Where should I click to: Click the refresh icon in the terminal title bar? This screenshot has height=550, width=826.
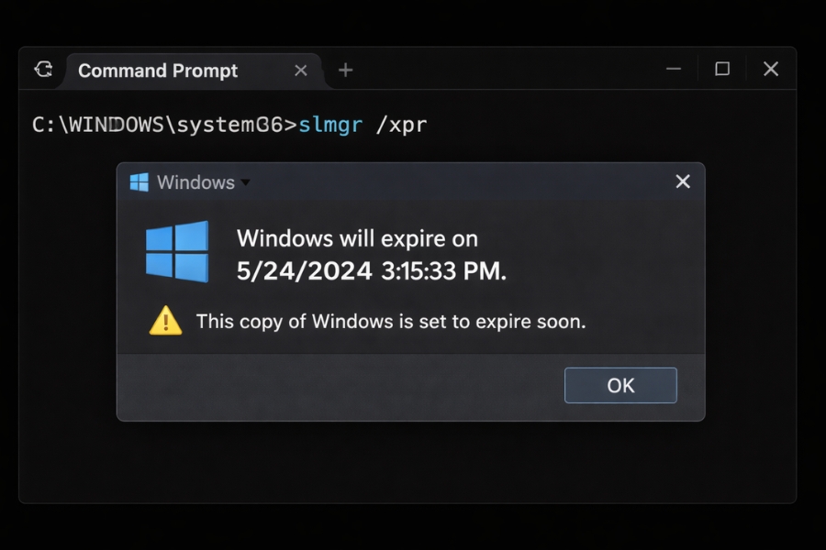(43, 69)
